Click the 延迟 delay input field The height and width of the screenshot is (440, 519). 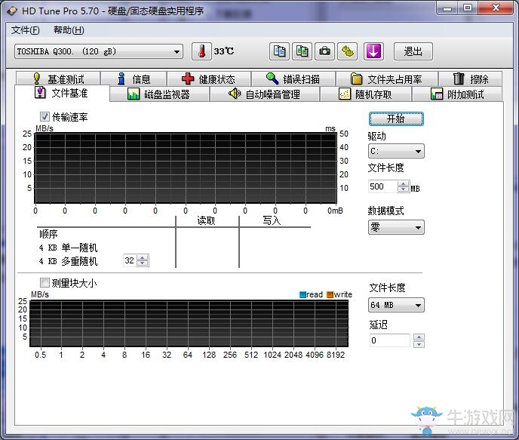[x=389, y=340]
